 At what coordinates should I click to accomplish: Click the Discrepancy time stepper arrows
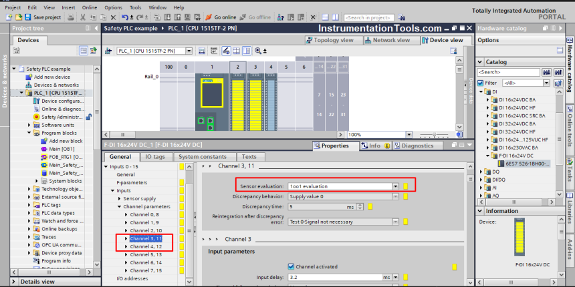click(360, 207)
